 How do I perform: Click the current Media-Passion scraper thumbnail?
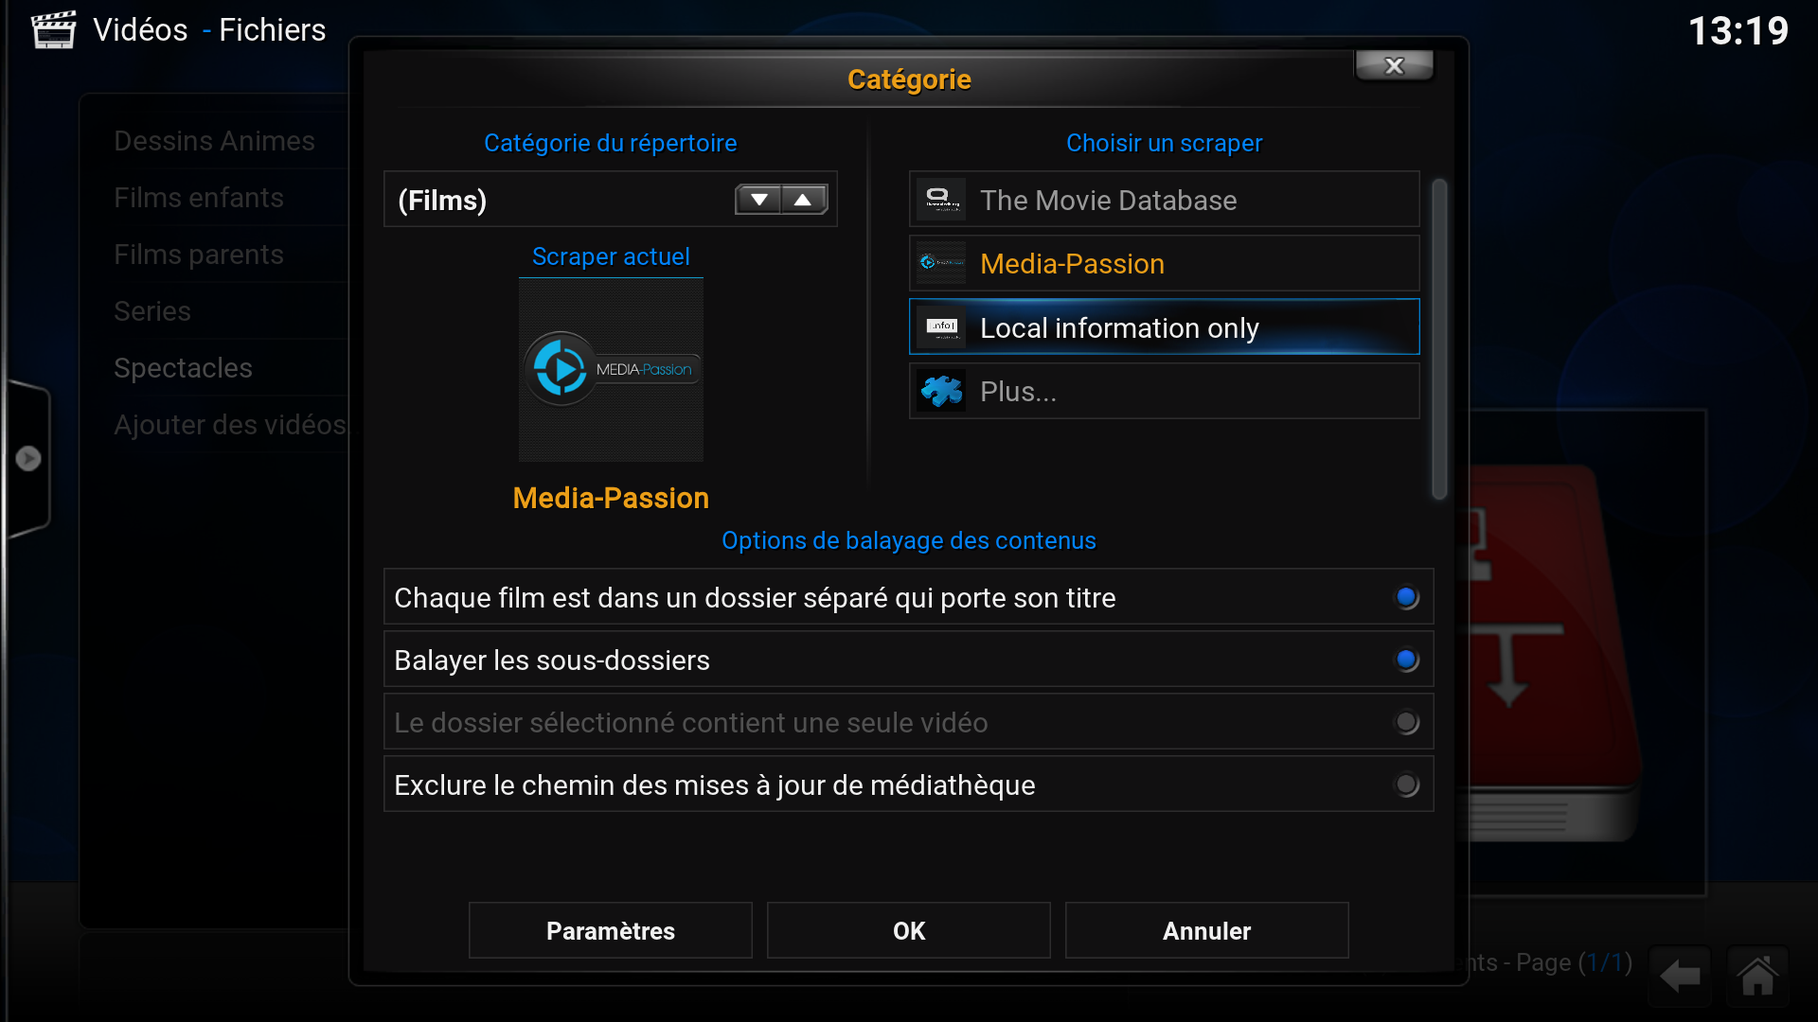coord(611,369)
